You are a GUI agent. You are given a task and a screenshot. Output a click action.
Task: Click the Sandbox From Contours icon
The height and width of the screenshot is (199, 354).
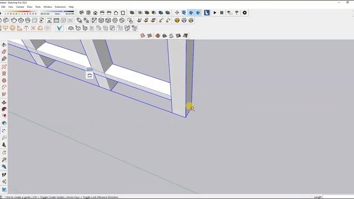click(143, 35)
